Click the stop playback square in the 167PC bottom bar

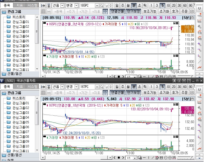119,158
